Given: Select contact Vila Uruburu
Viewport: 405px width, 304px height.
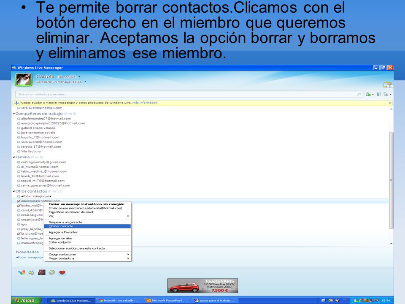Looking at the screenshot, I should click(x=31, y=151).
